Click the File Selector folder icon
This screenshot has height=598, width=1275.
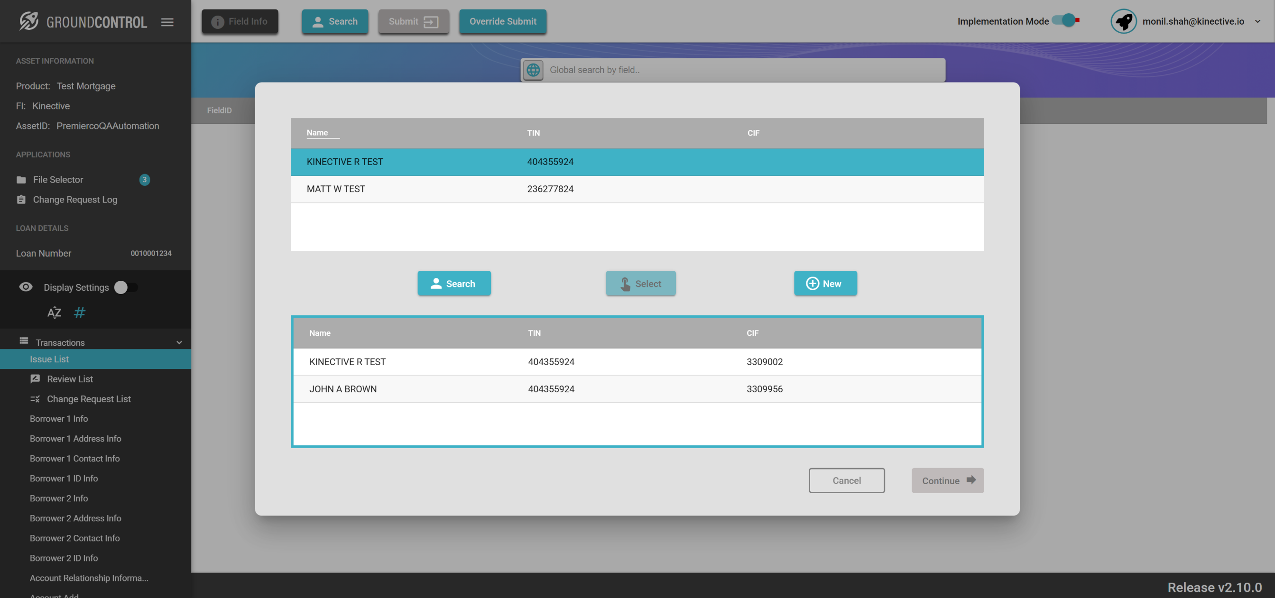click(21, 180)
